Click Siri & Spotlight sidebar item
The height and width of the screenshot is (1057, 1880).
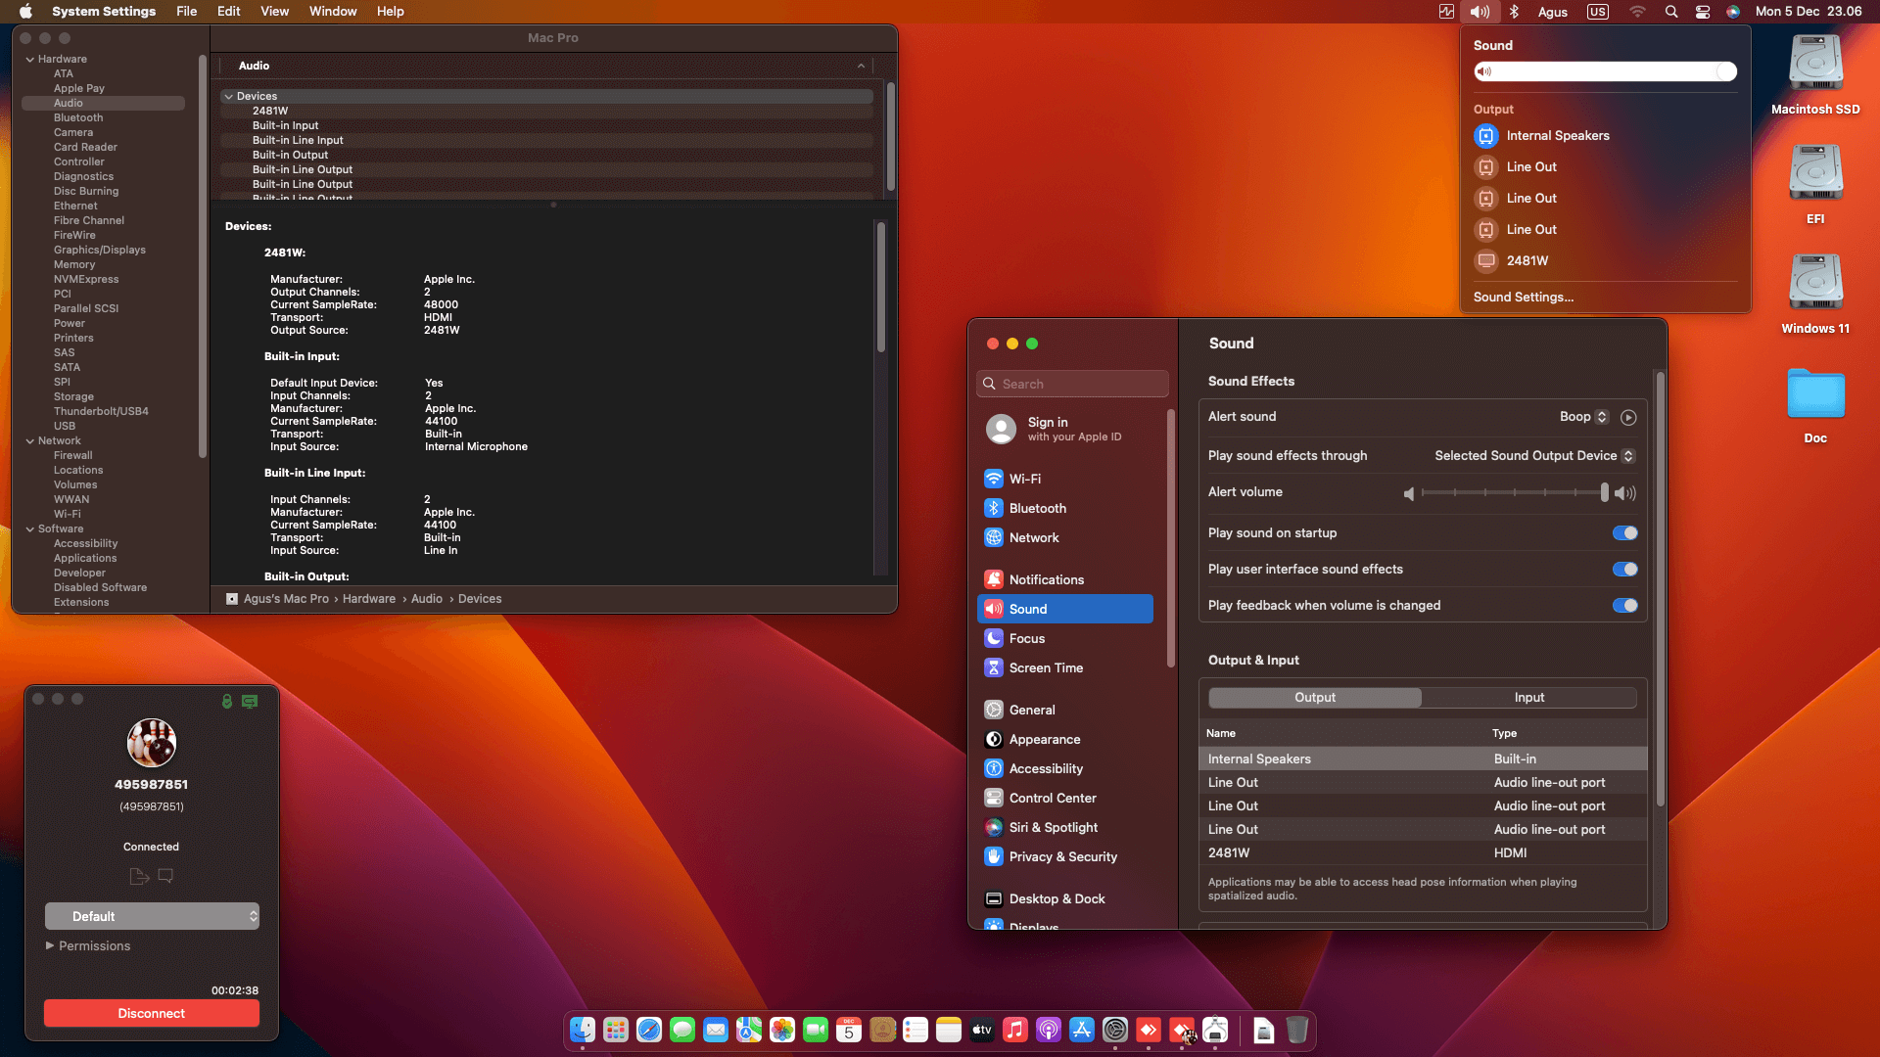click(1053, 828)
